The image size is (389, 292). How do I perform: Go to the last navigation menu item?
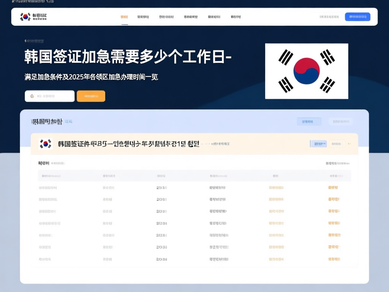(x=236, y=17)
